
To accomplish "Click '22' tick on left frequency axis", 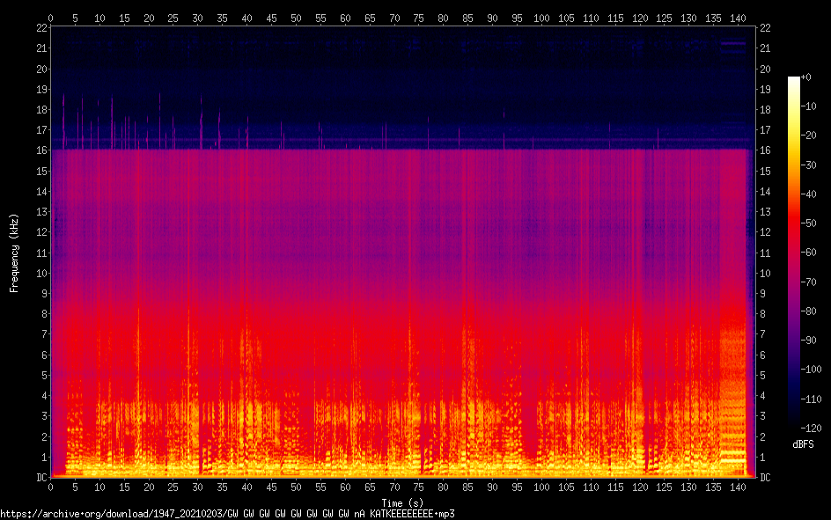I will pos(42,28).
